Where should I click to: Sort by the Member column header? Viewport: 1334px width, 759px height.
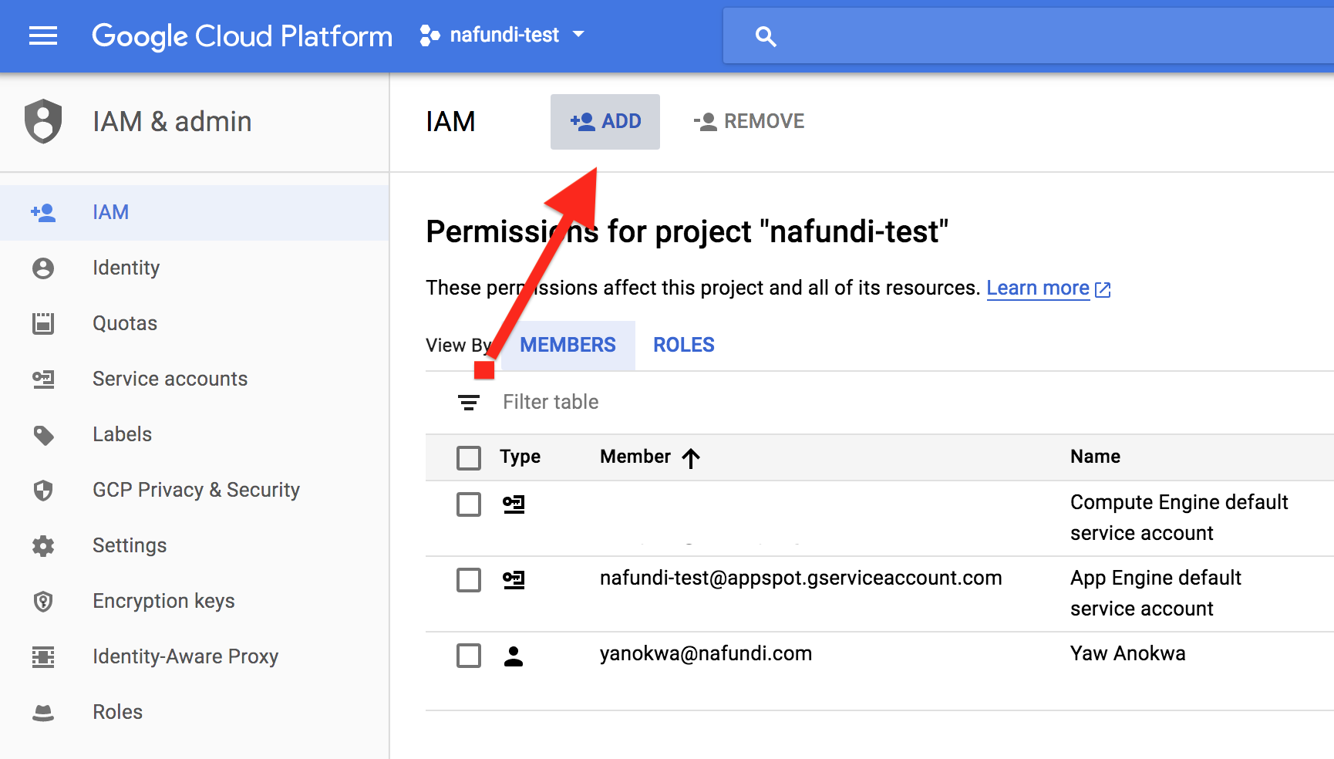click(635, 457)
